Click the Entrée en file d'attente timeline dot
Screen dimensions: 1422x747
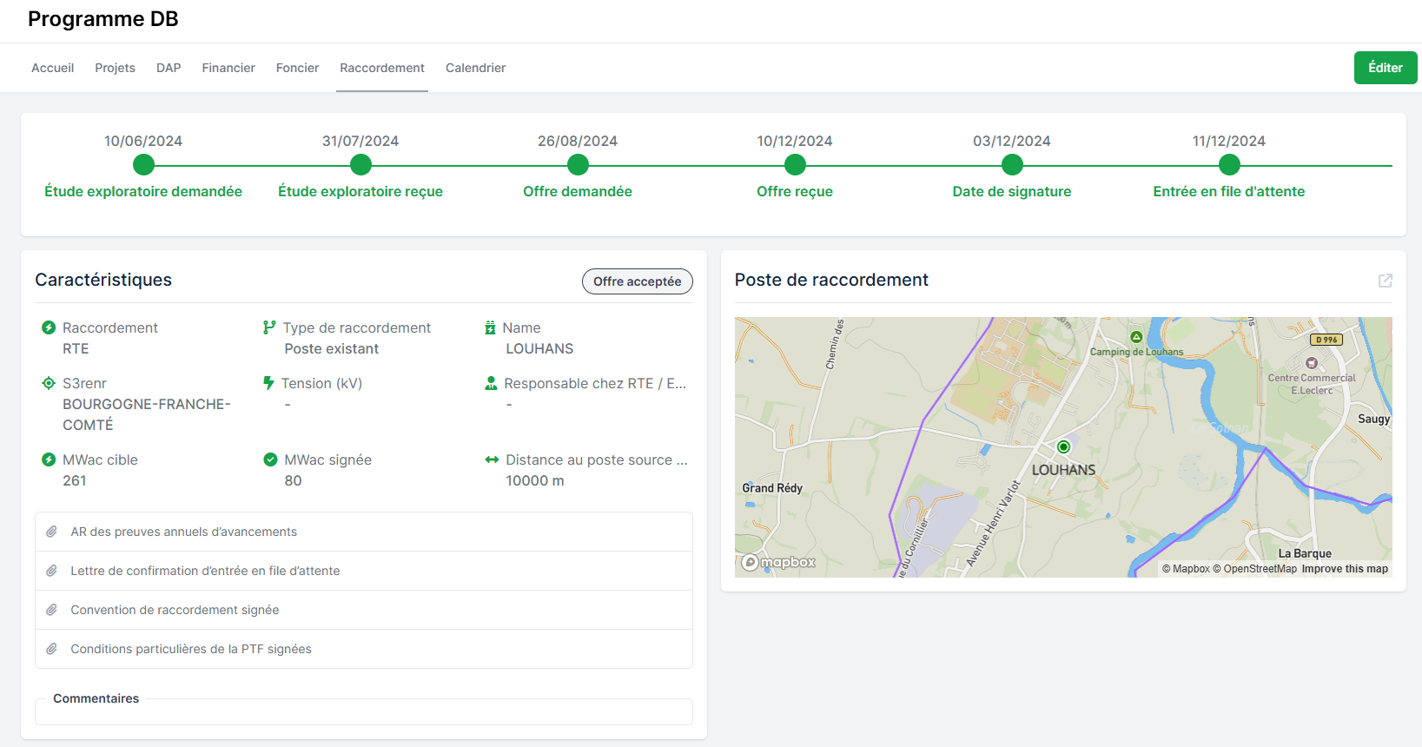click(1229, 165)
